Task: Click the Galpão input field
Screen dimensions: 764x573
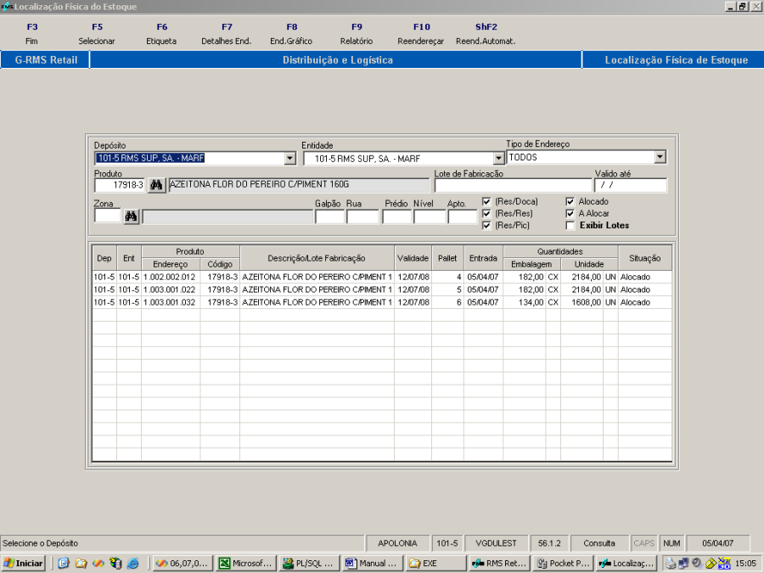Action: [330, 216]
